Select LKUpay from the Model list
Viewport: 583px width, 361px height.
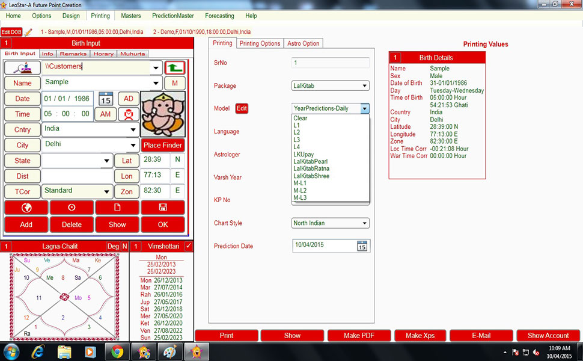pos(304,154)
